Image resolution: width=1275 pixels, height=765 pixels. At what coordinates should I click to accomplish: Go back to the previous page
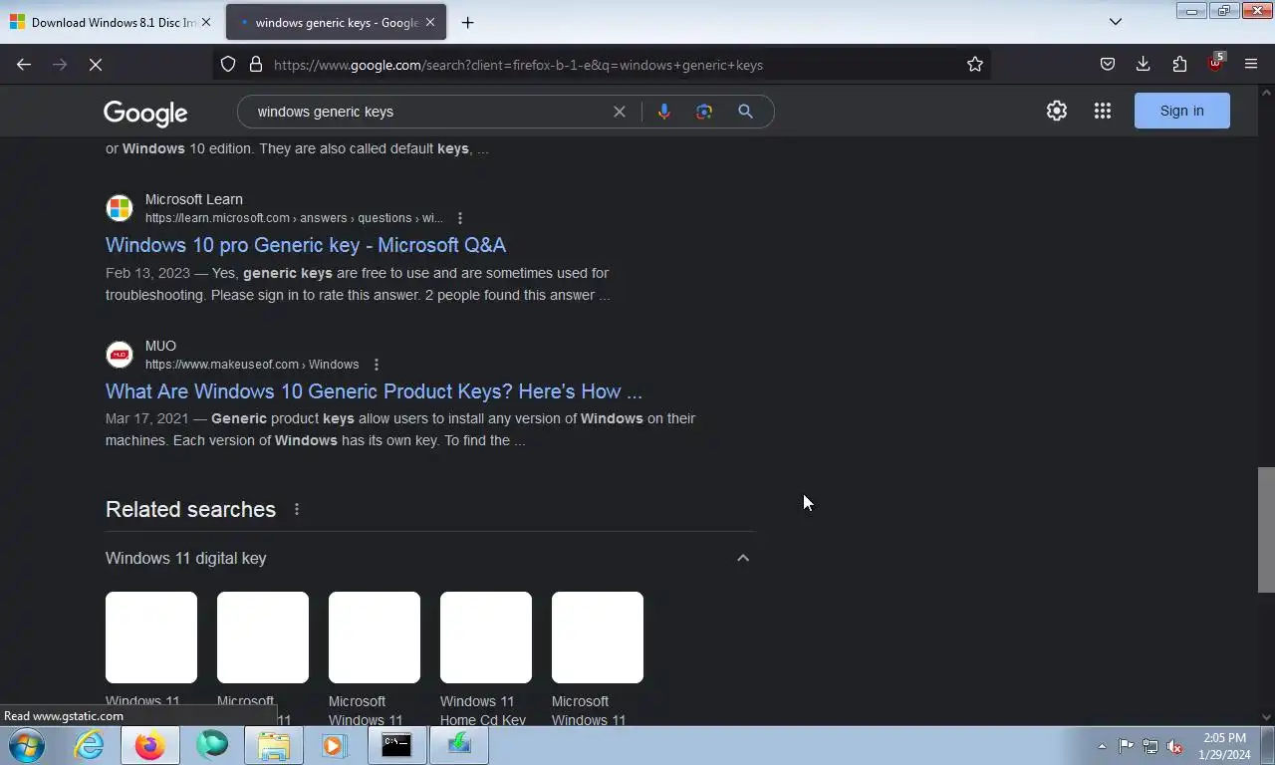point(24,65)
